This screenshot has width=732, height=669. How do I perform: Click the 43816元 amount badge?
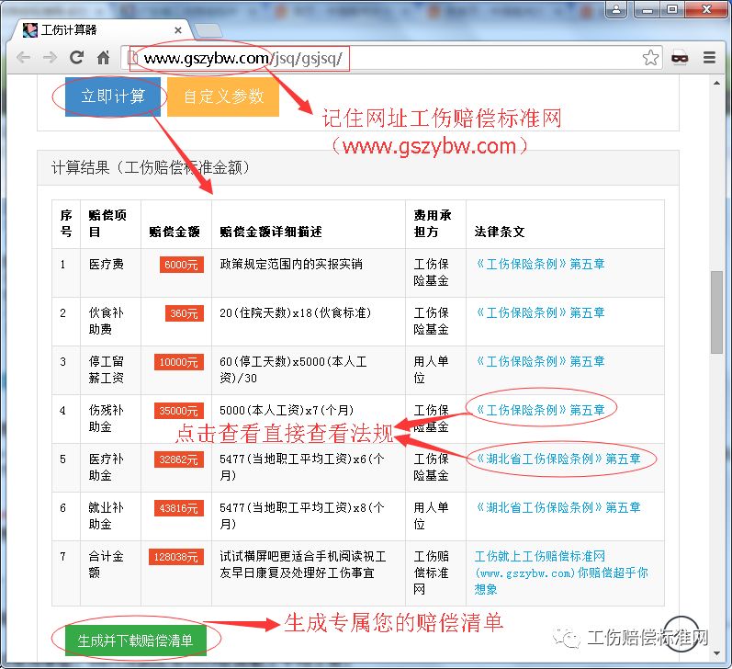[x=179, y=508]
